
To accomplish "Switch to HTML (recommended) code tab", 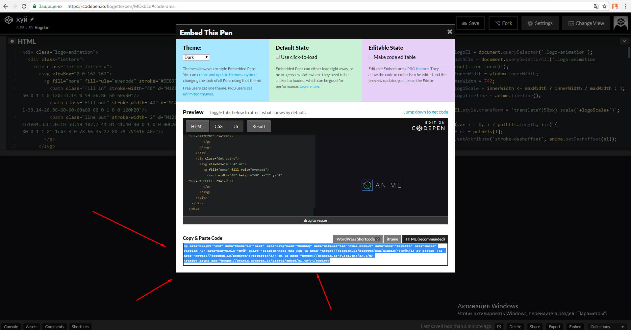I will [425, 239].
